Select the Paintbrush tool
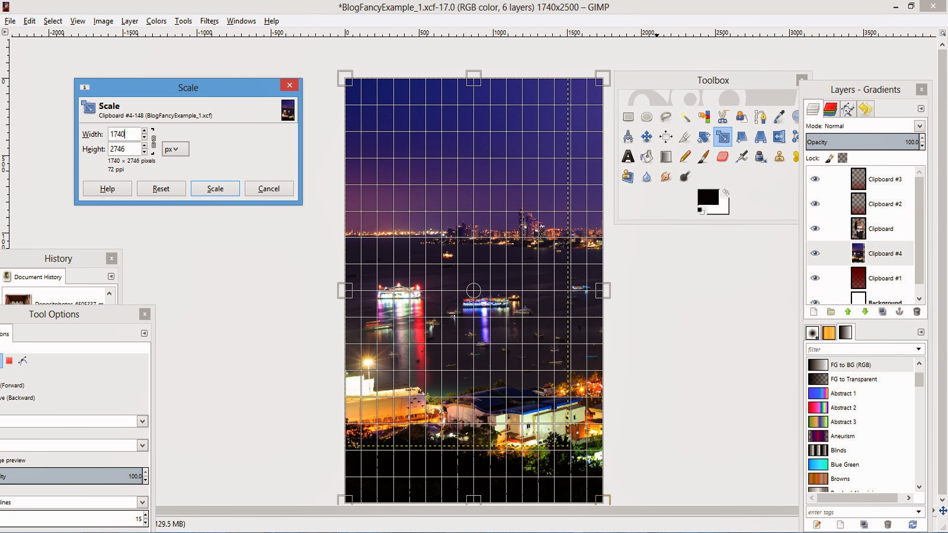 point(704,156)
